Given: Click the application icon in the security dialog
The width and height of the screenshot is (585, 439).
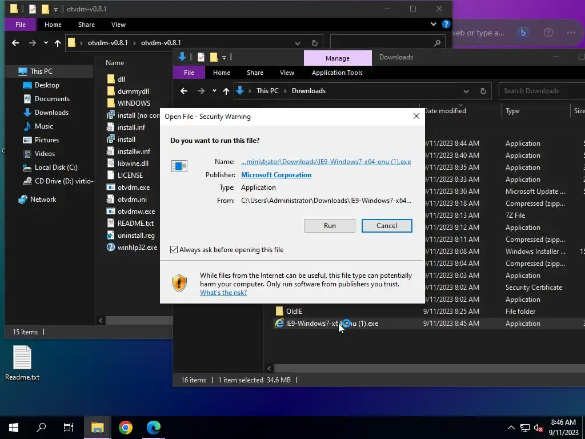Looking at the screenshot, I should tap(179, 166).
